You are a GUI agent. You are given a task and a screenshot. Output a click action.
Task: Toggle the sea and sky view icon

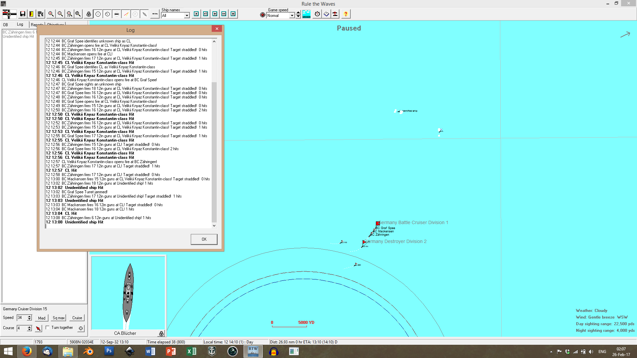tap(307, 14)
